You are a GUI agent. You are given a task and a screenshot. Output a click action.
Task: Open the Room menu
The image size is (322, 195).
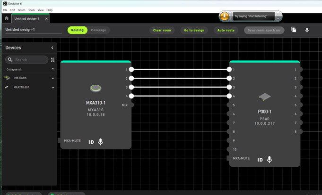click(x=21, y=10)
